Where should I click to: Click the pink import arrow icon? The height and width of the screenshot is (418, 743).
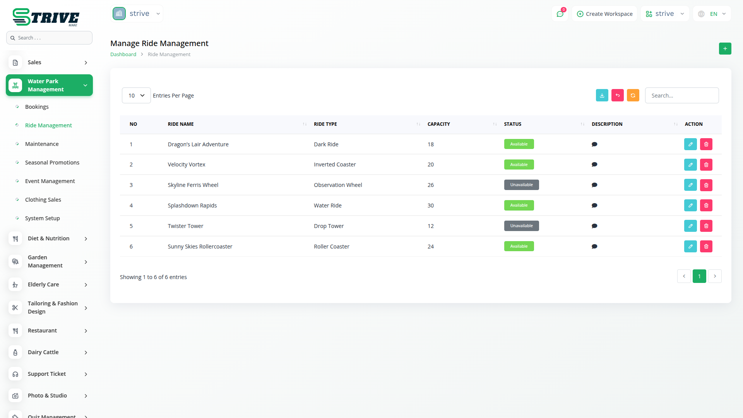617,96
